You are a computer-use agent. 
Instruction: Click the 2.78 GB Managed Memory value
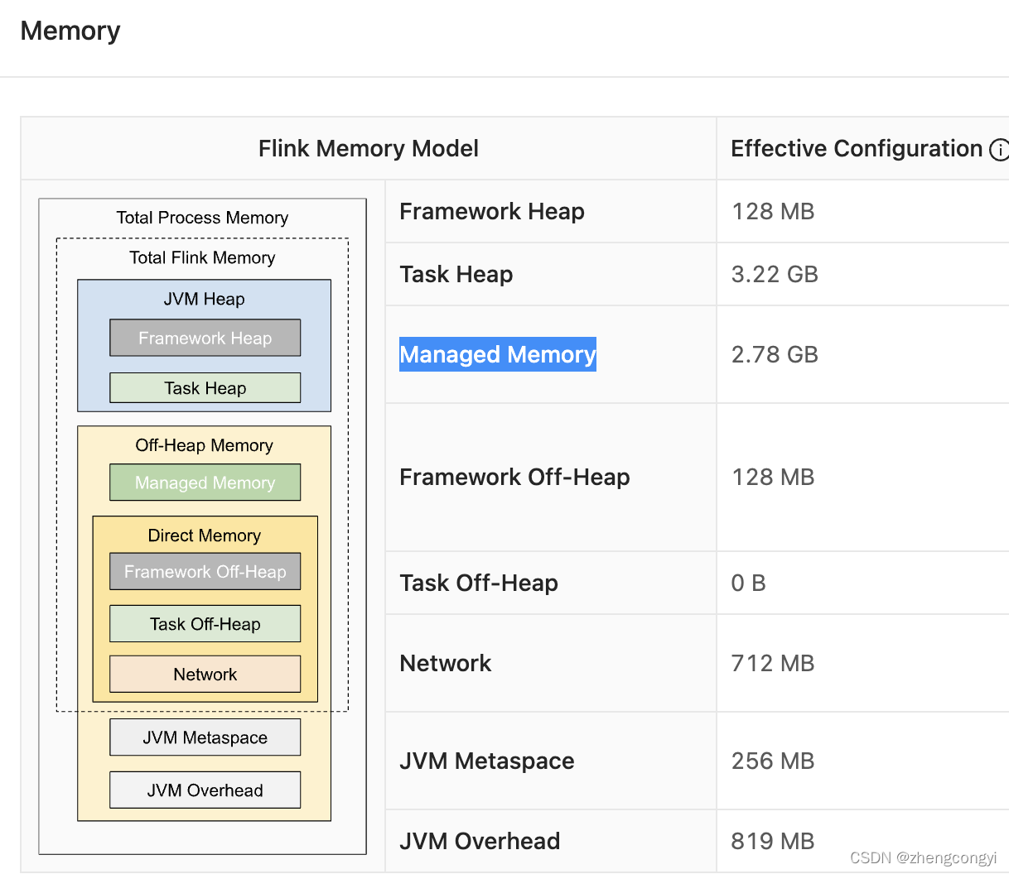[775, 355]
